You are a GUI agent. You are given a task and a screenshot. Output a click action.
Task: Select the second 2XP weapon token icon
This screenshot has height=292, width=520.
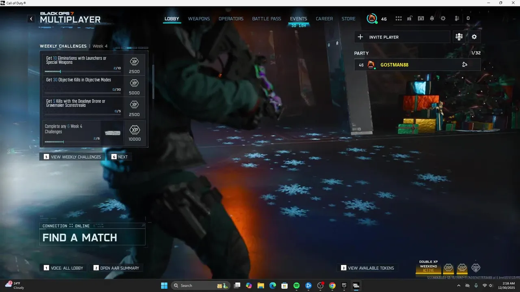coord(462,268)
